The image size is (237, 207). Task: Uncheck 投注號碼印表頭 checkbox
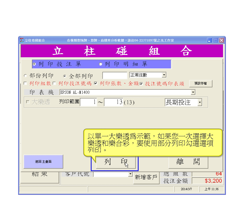[x=141, y=83]
